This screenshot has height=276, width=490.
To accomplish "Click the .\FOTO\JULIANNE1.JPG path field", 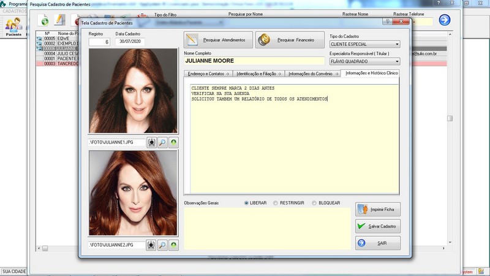I will tap(116, 142).
